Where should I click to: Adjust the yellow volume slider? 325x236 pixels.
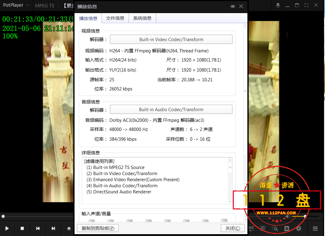click(x=305, y=216)
